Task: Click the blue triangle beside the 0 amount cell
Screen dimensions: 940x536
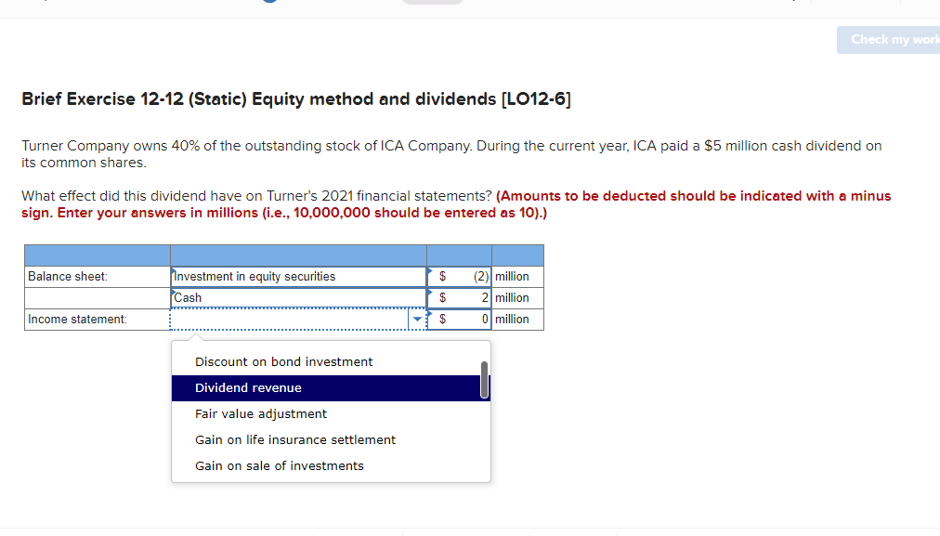Action: (428, 313)
